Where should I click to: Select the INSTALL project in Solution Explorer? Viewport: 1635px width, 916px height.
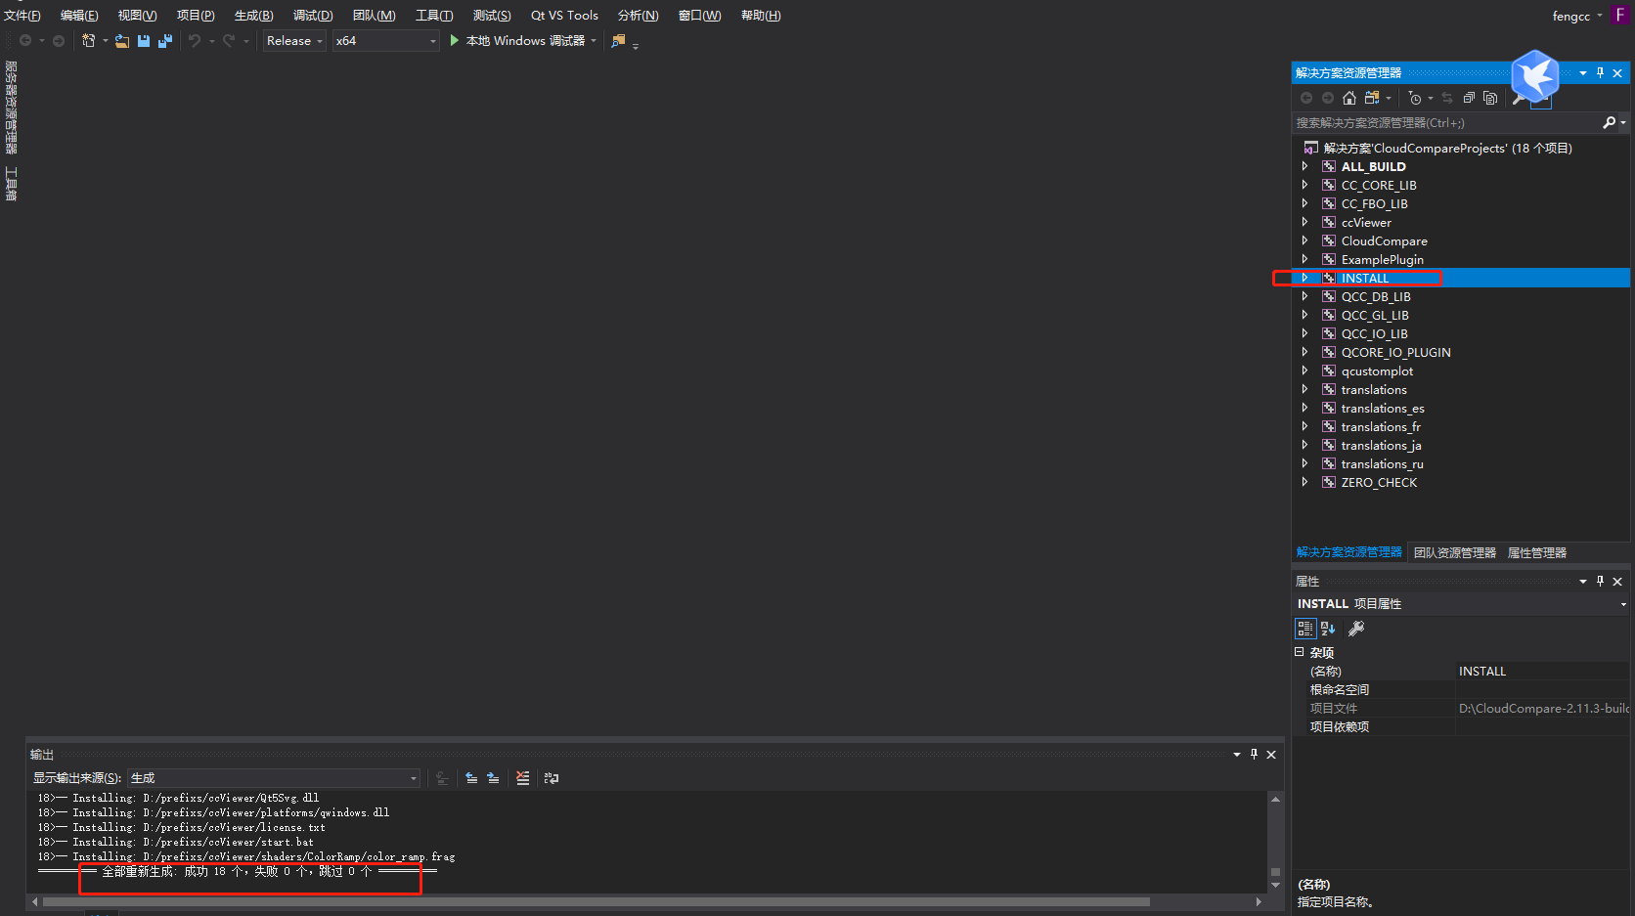click(1364, 278)
